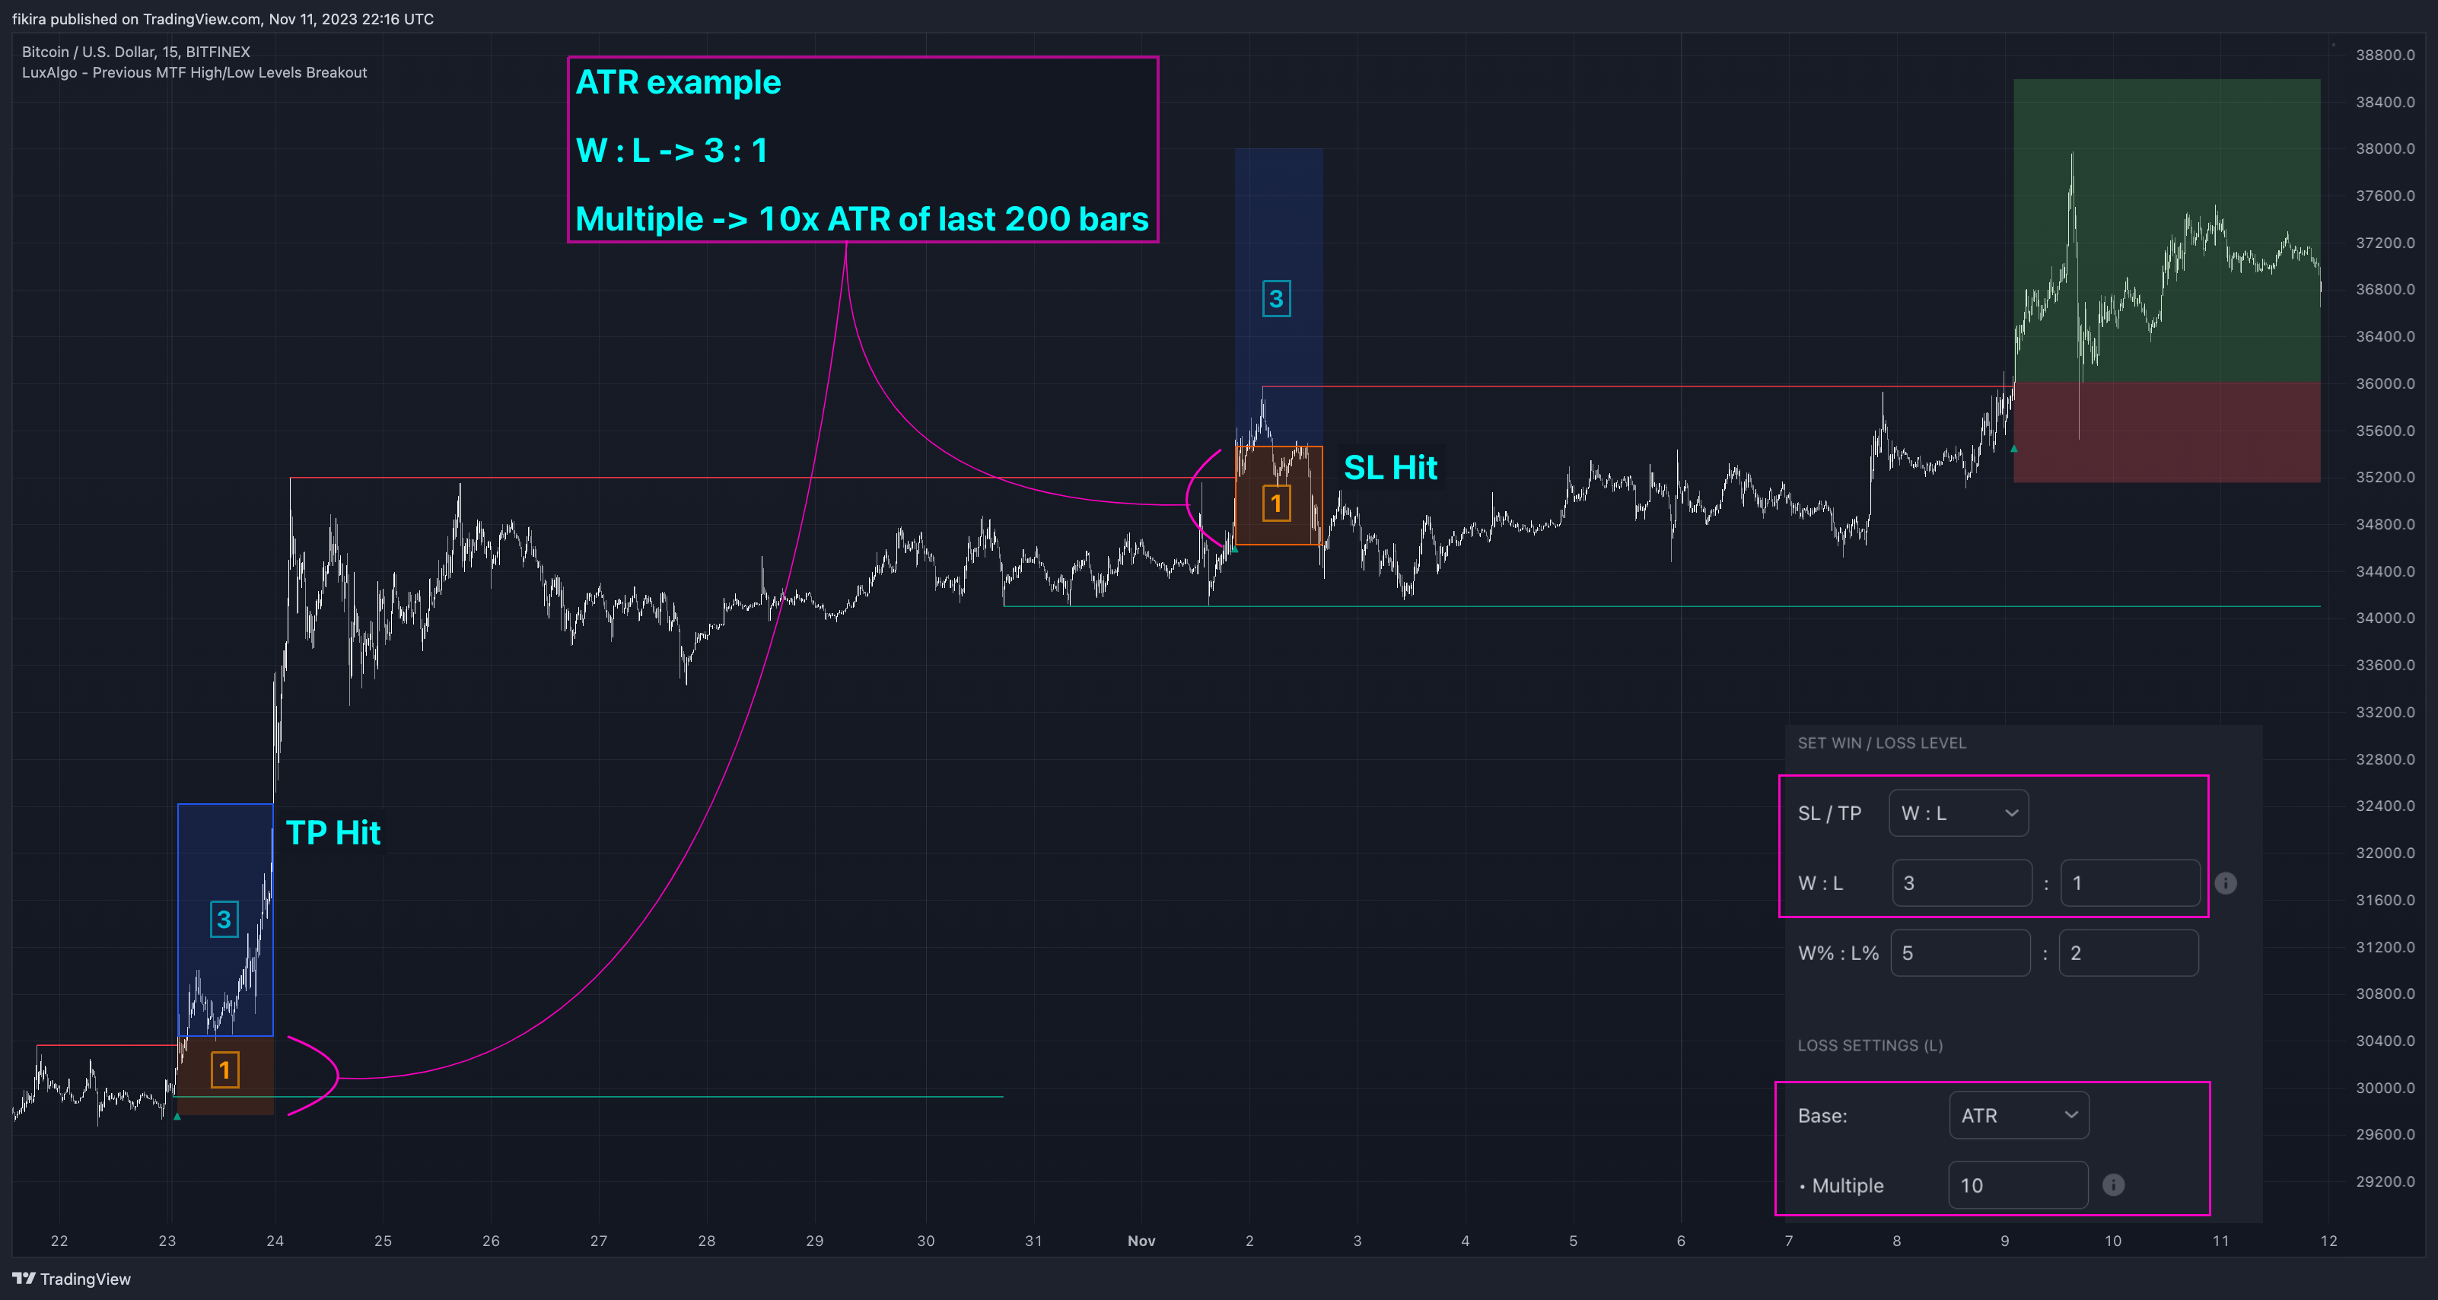
Task: Click the 'fikira published on TradingView.com' caption
Action: tap(222, 19)
